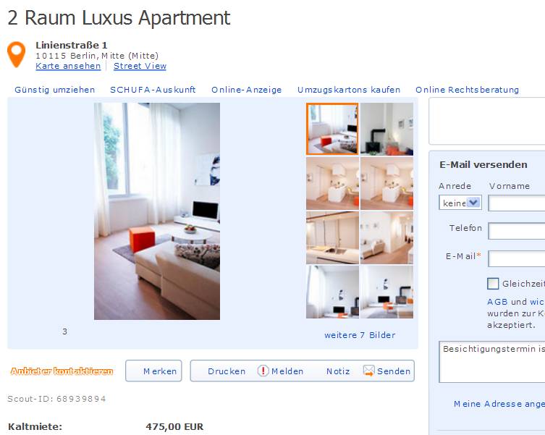Click the Besichtigungstermin message text area

pos(492,362)
